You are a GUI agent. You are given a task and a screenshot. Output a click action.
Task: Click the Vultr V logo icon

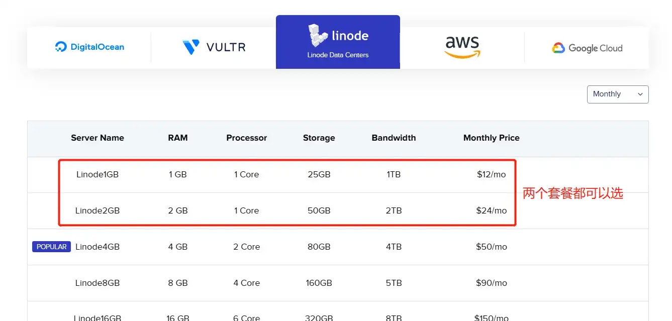tap(191, 47)
